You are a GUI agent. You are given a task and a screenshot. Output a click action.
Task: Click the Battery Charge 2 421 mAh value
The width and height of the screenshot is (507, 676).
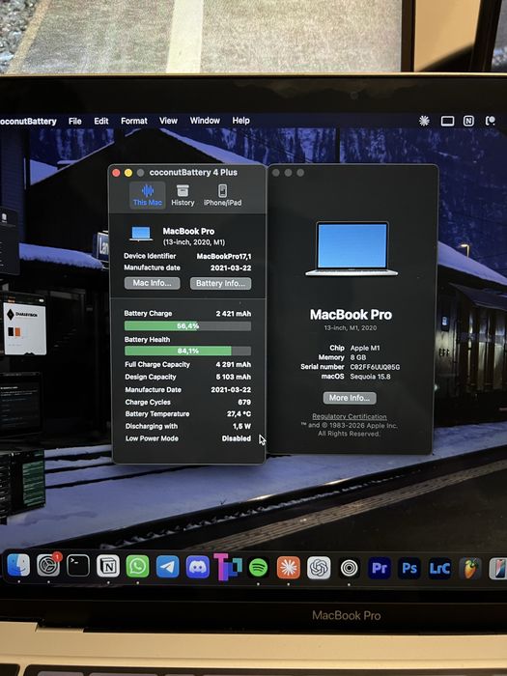click(234, 314)
